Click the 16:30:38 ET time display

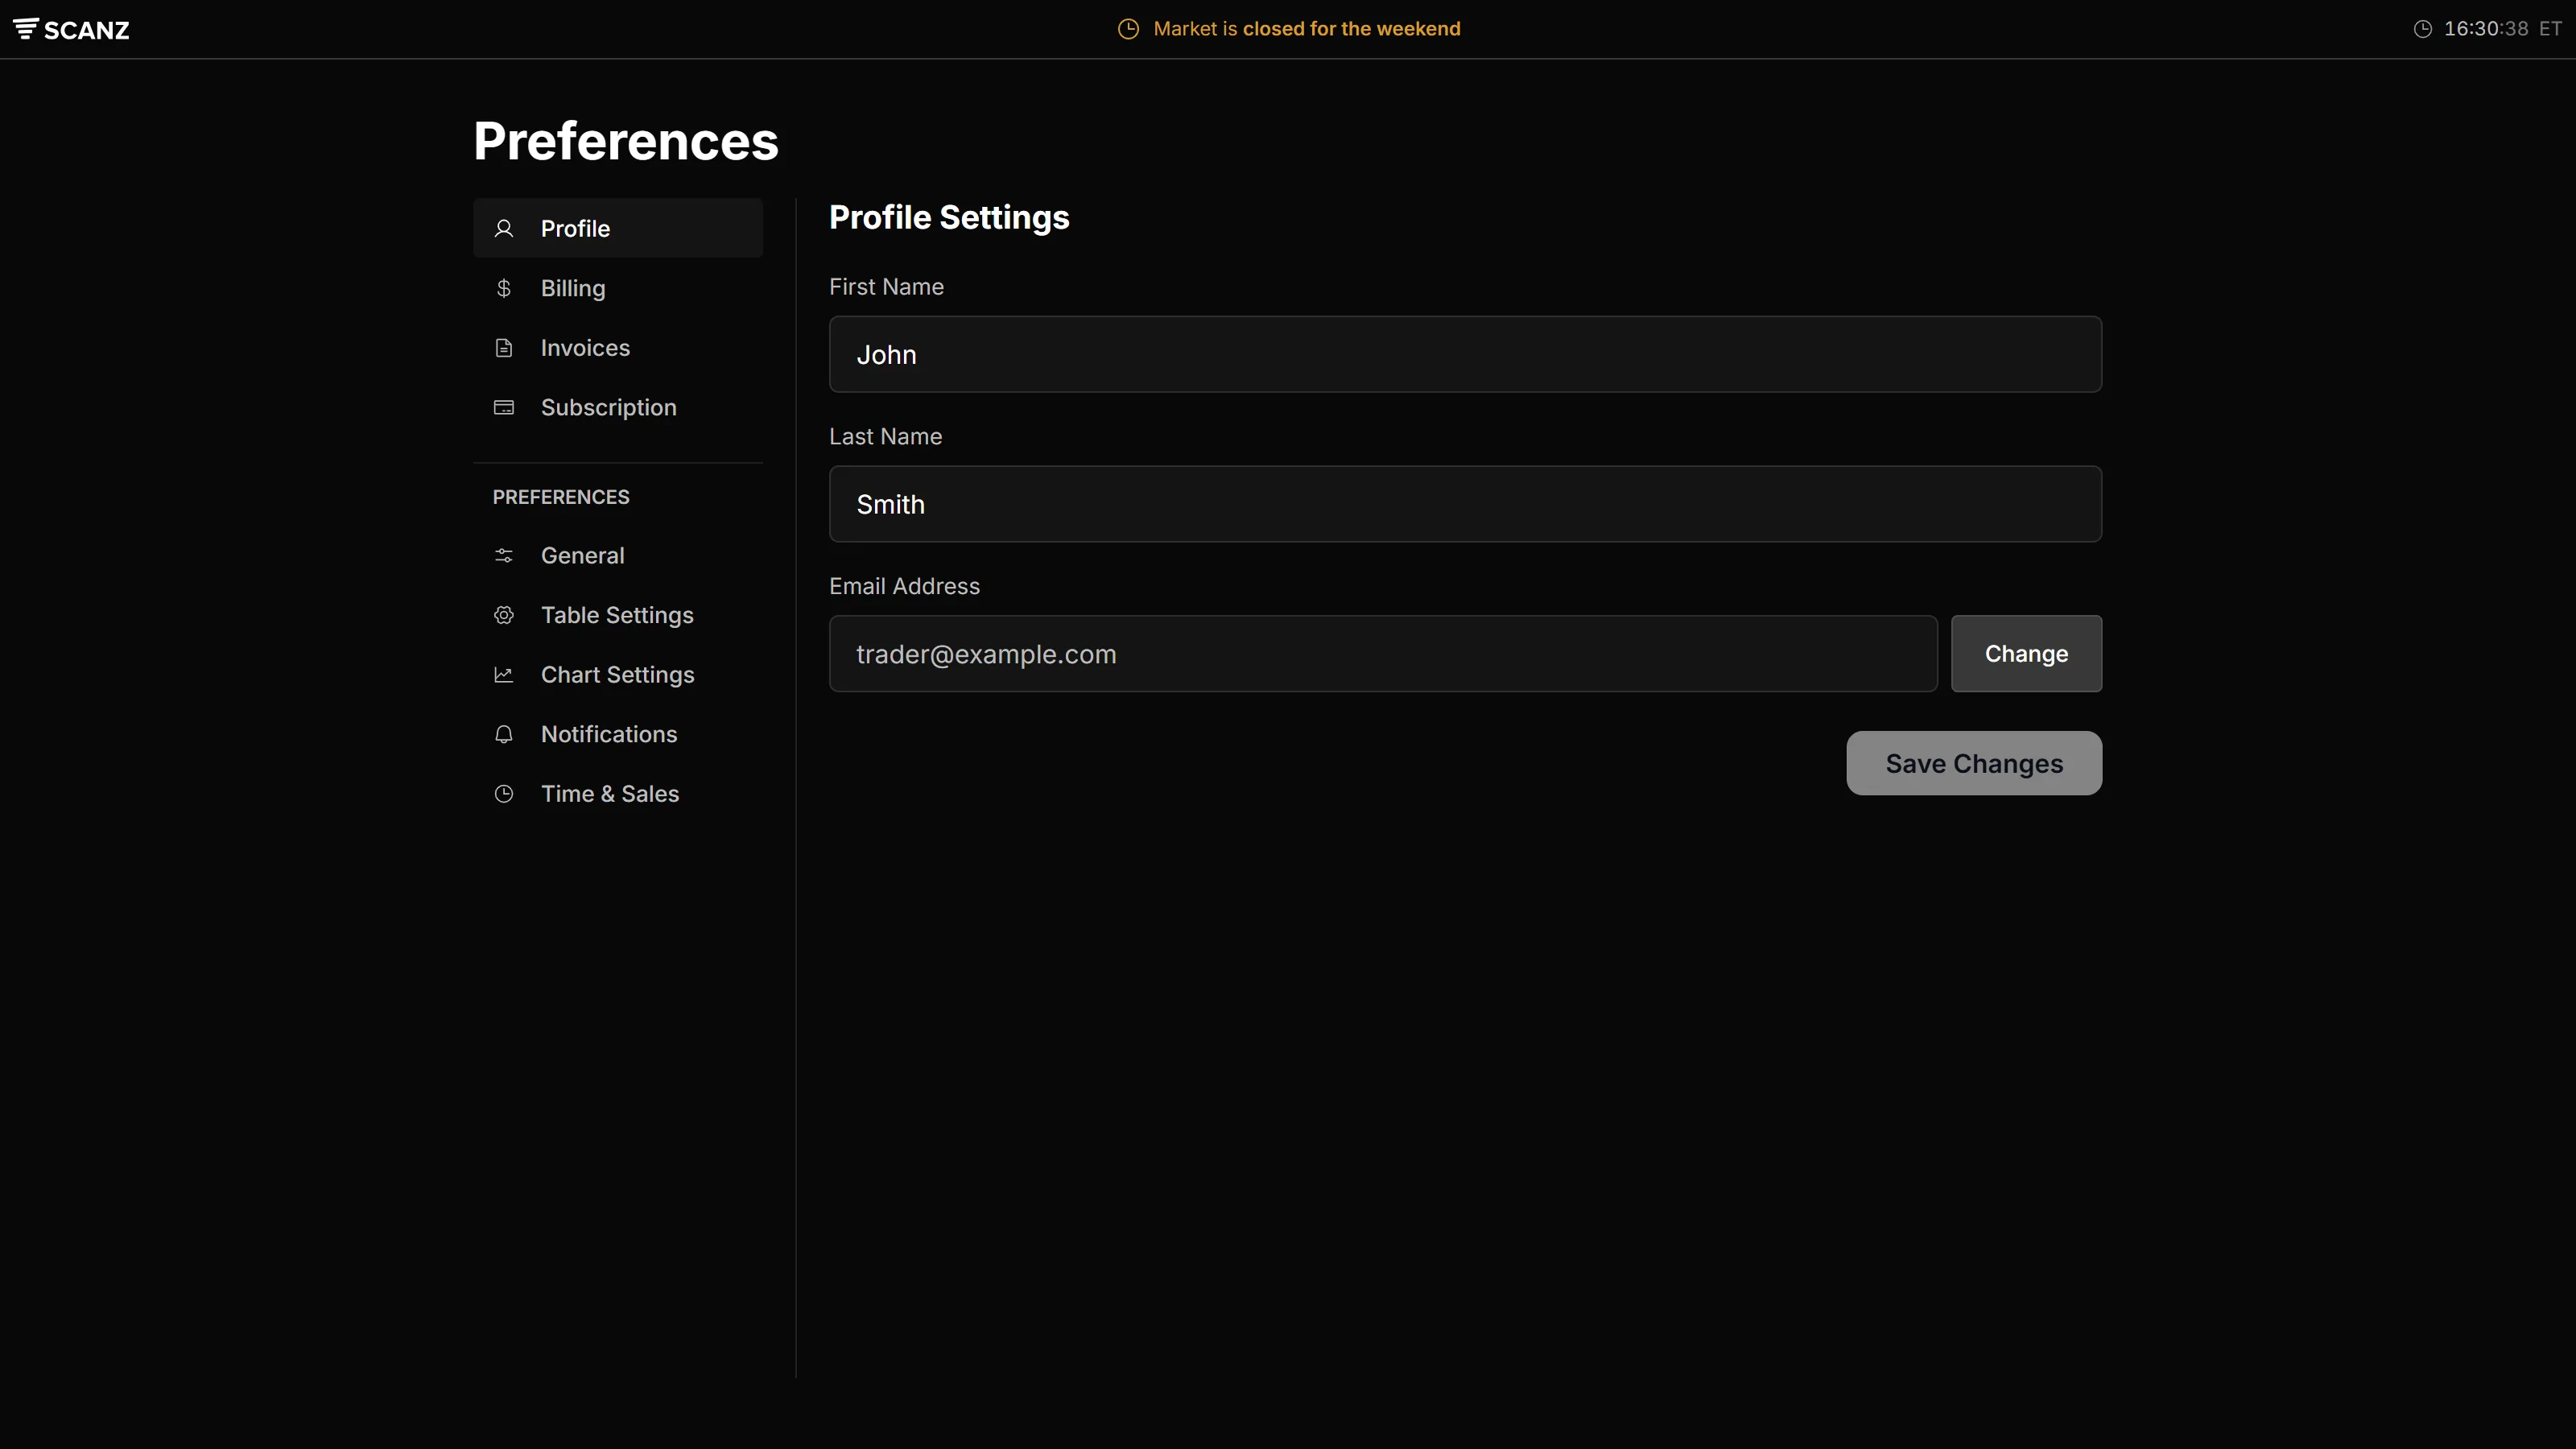coord(2502,29)
